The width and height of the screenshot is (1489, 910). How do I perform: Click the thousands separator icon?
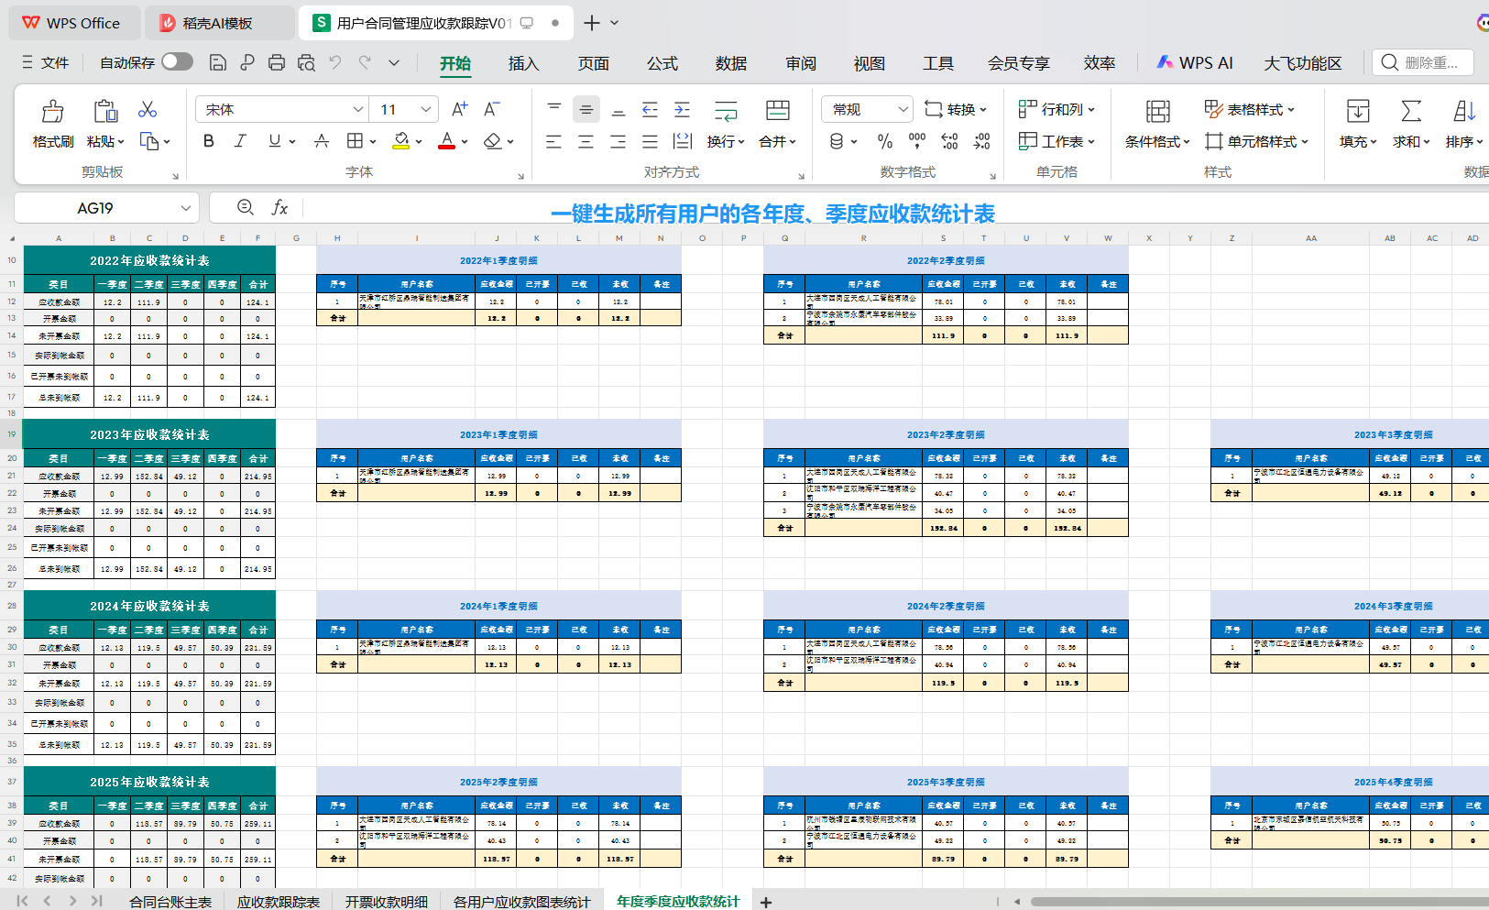click(x=917, y=141)
